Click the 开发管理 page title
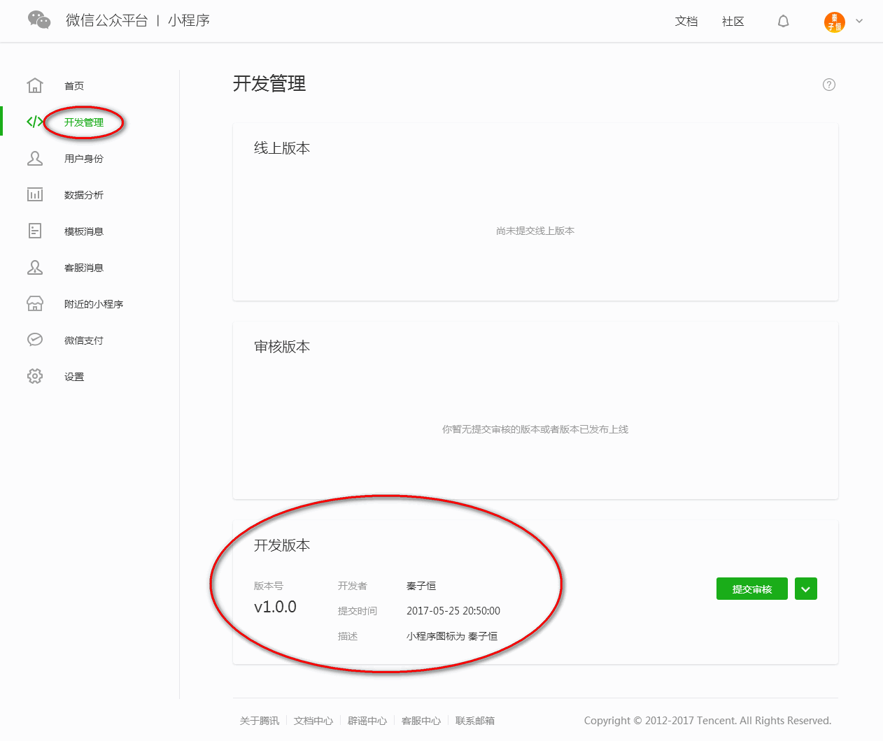Viewport: 883px width, 741px height. (x=269, y=84)
